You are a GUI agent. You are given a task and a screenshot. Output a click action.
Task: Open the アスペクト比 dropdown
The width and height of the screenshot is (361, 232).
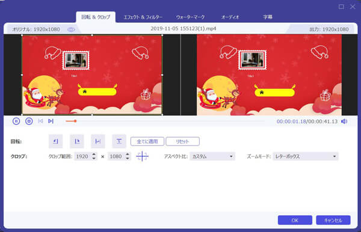pos(212,156)
